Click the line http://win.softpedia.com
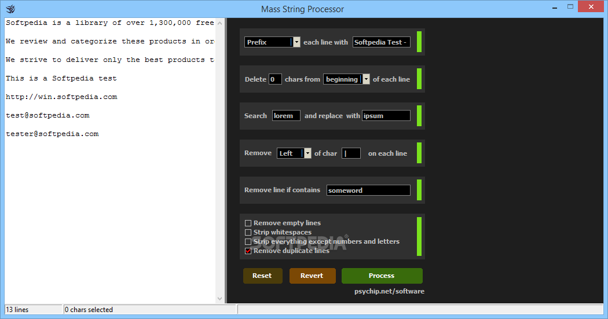Screen dimensions: 608x319 pos(61,97)
